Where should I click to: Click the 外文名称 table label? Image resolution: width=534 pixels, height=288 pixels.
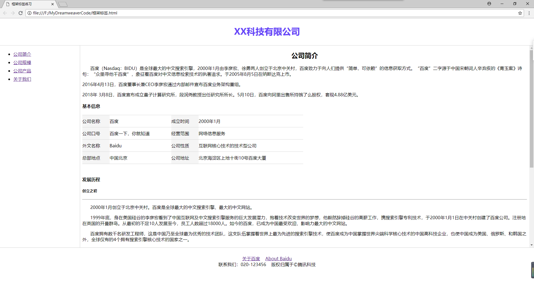coord(91,146)
